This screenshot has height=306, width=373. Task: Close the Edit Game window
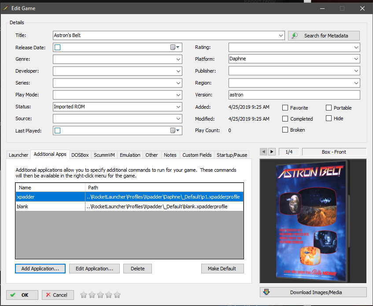coord(362,8)
